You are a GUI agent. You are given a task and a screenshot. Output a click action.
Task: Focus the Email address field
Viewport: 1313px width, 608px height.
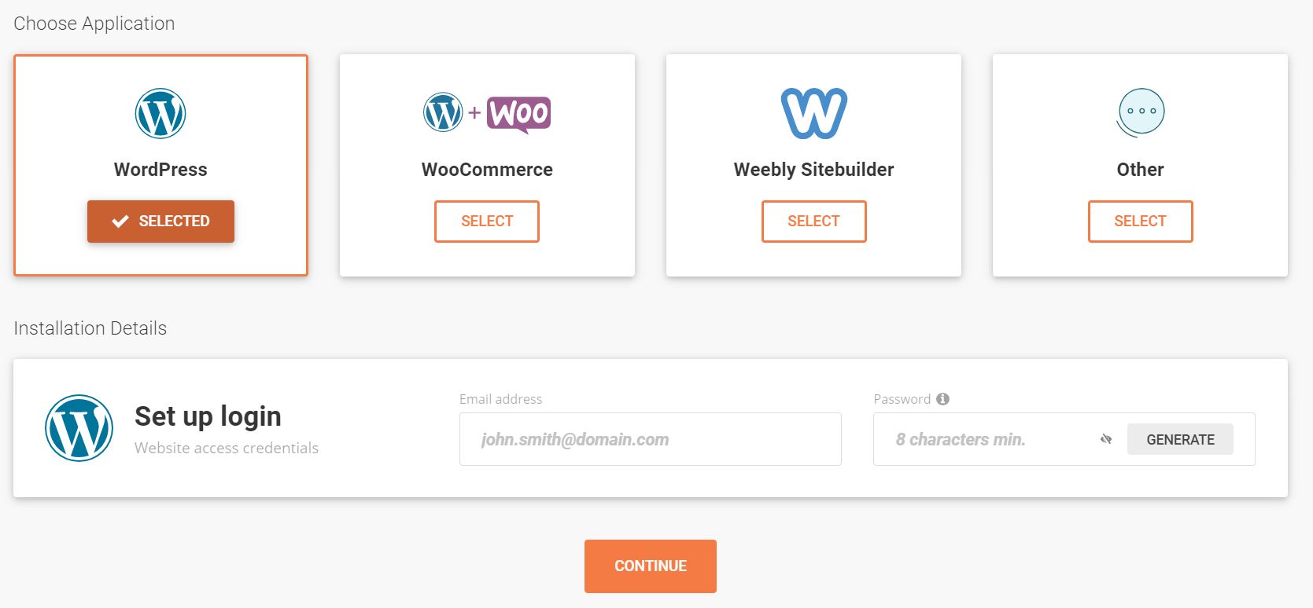point(651,439)
